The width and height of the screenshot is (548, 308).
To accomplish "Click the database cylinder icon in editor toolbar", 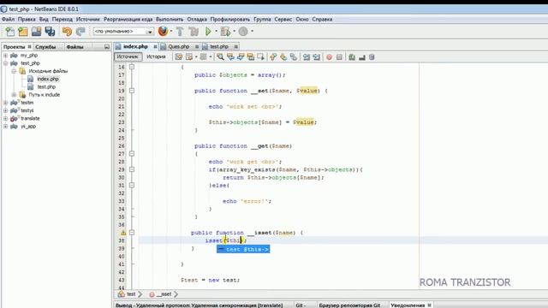I will click(372, 57).
